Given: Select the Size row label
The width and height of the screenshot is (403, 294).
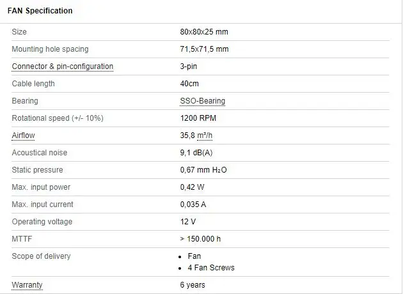Looking at the screenshot, I should (19, 32).
